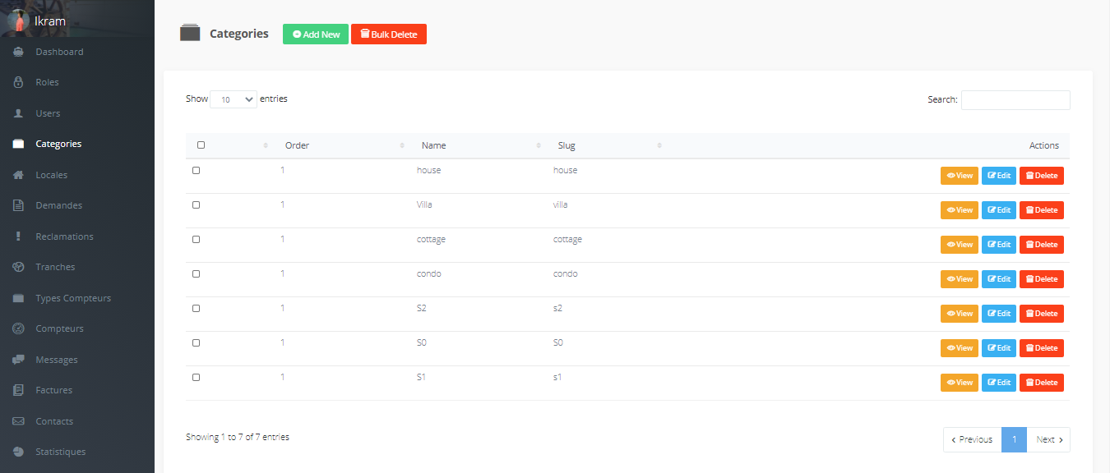
Task: Edit the cottage category row
Action: (x=998, y=245)
